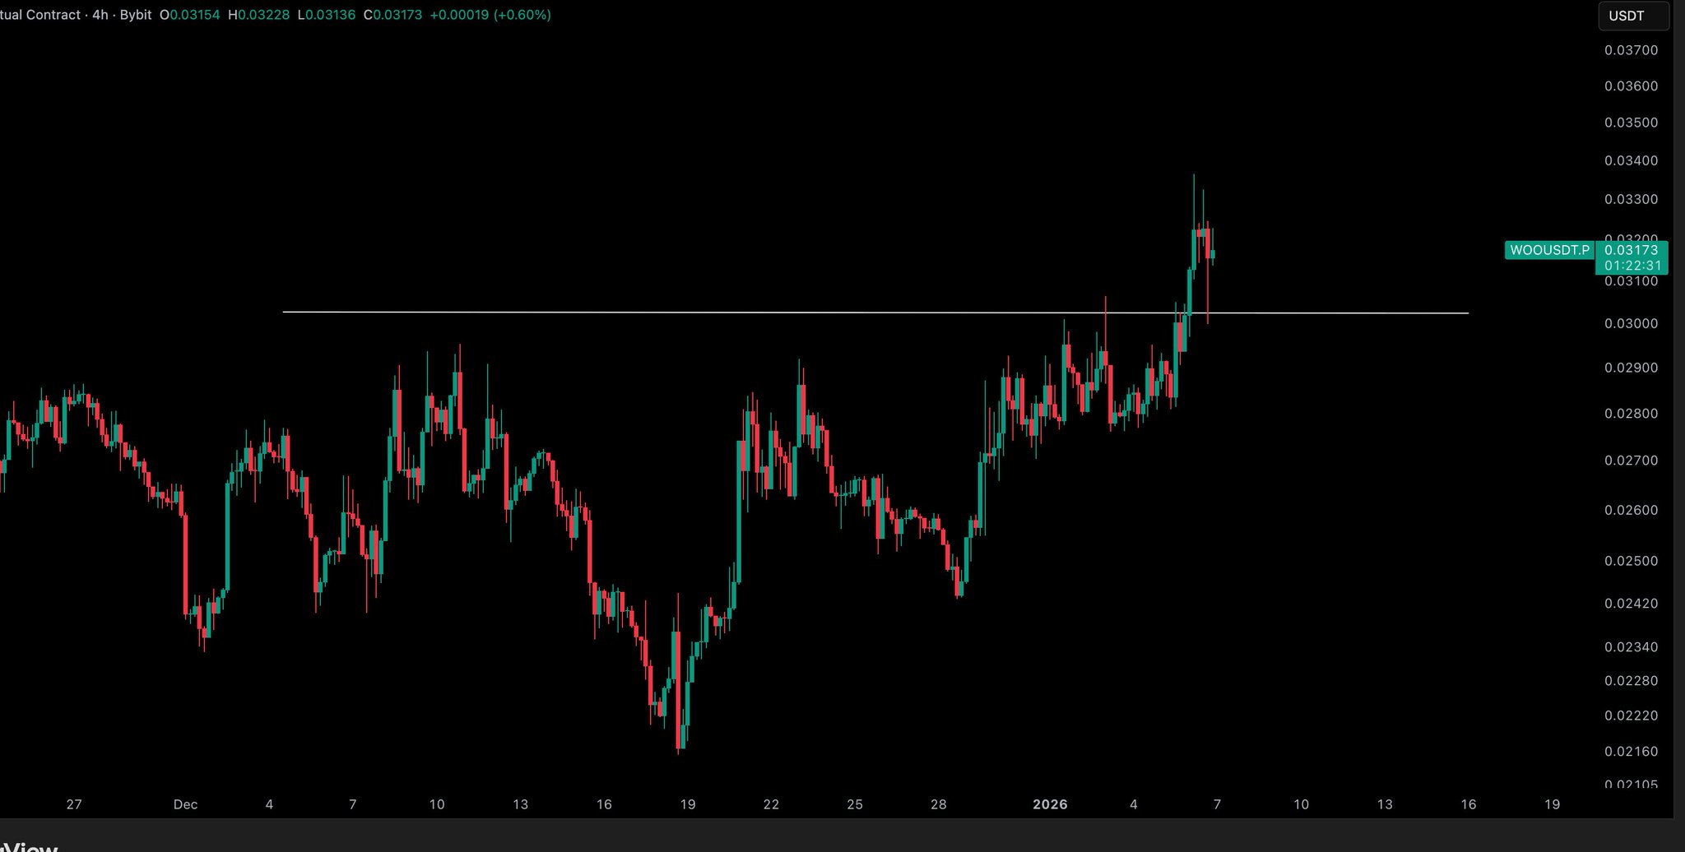Click the 0.02600 price axis label
Screen dimensions: 1685x852
(1631, 510)
